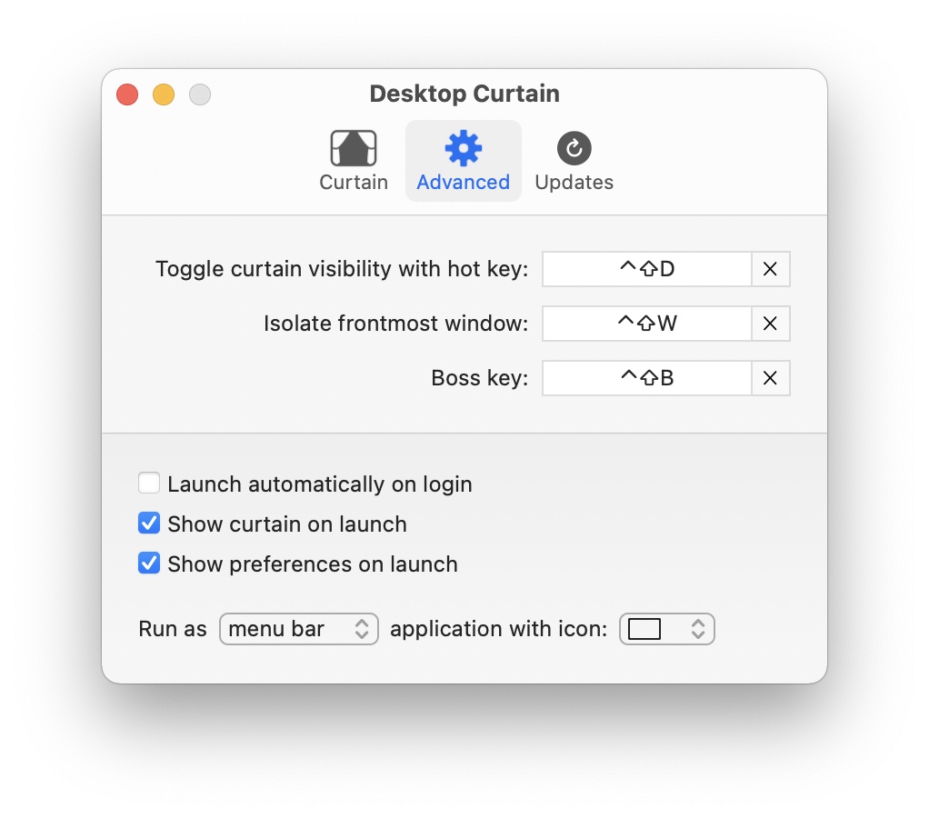The height and width of the screenshot is (818, 929).
Task: Expand the application icon chooser arrows
Action: [697, 629]
